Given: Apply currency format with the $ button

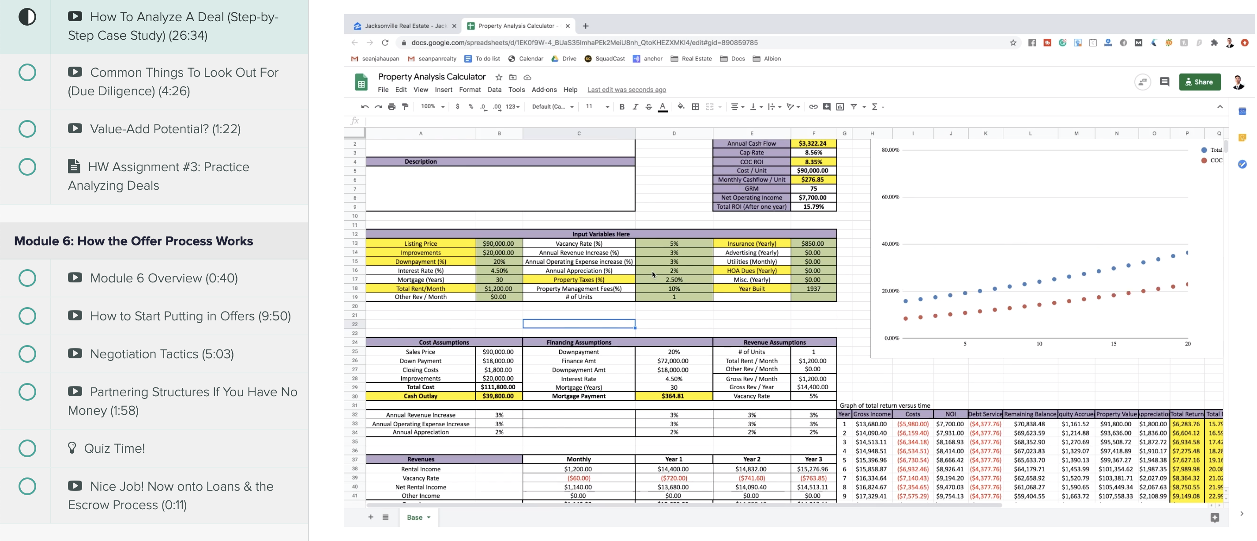Looking at the screenshot, I should (457, 106).
